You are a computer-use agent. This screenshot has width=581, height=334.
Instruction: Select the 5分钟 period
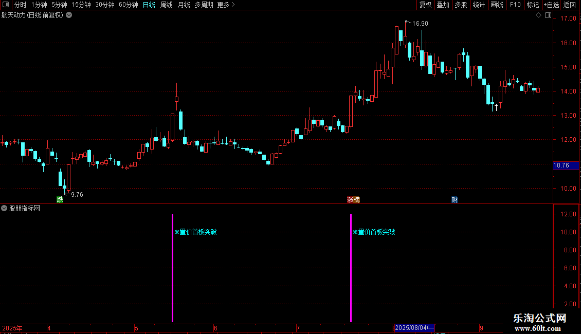(x=59, y=5)
